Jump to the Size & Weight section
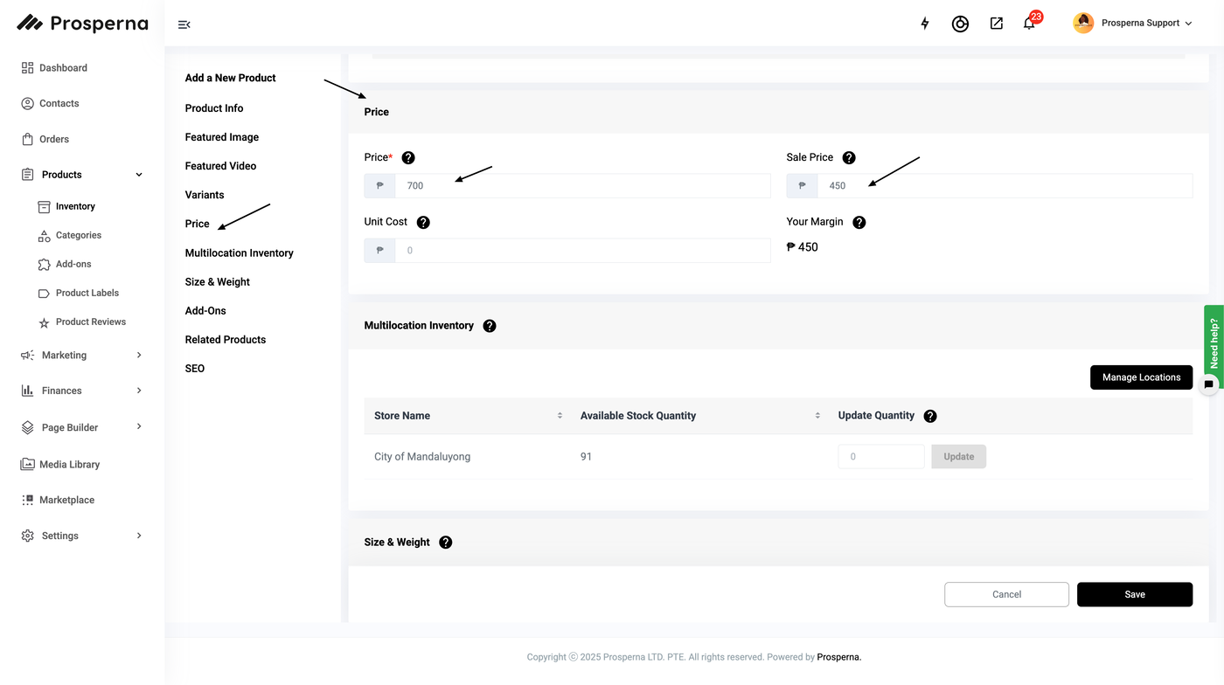The image size is (1224, 685). 217,282
